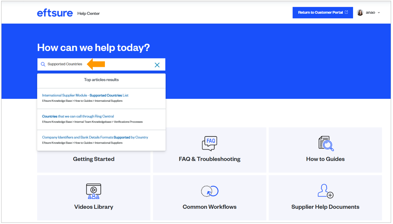Screen dimensions: 393x224
Task: Expand the anao account dropdown chevron
Action: coord(379,13)
